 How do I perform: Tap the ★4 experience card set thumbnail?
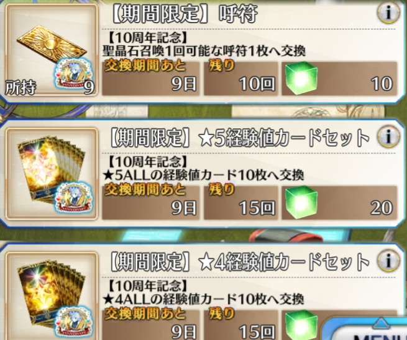coord(52,297)
